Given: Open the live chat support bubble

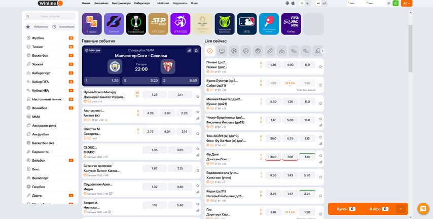Looking at the screenshot, I should [423, 208].
